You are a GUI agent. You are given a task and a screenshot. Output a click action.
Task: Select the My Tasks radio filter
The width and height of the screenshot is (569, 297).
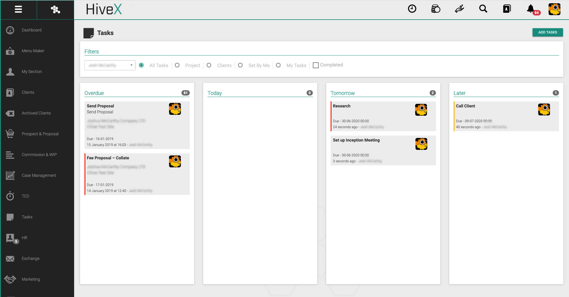pos(278,65)
